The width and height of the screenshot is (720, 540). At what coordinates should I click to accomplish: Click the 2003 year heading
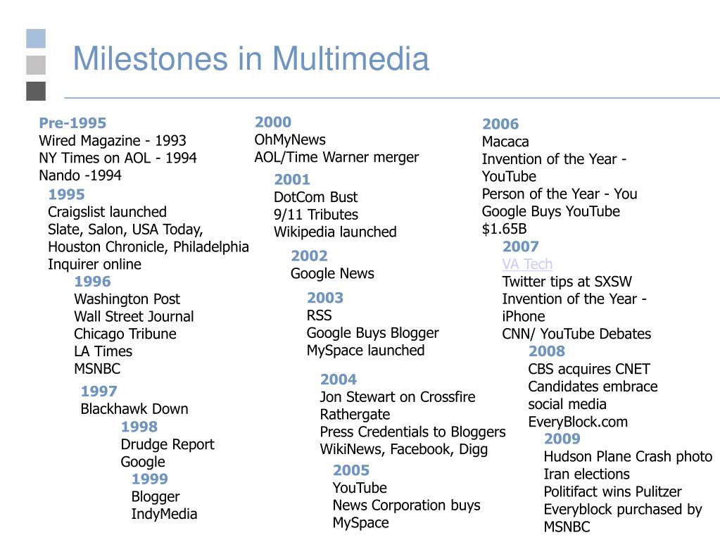(325, 298)
